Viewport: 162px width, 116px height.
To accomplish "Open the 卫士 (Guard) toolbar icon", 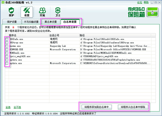I will pos(58,12).
